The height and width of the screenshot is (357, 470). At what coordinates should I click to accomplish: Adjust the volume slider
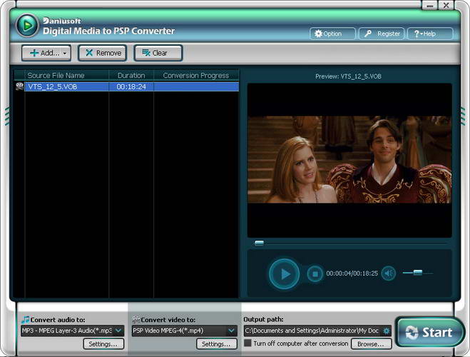[x=418, y=273]
